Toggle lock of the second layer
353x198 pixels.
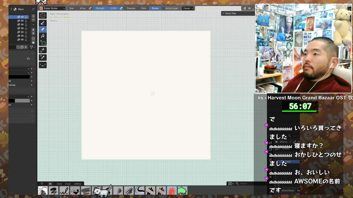pyautogui.click(x=26, y=21)
